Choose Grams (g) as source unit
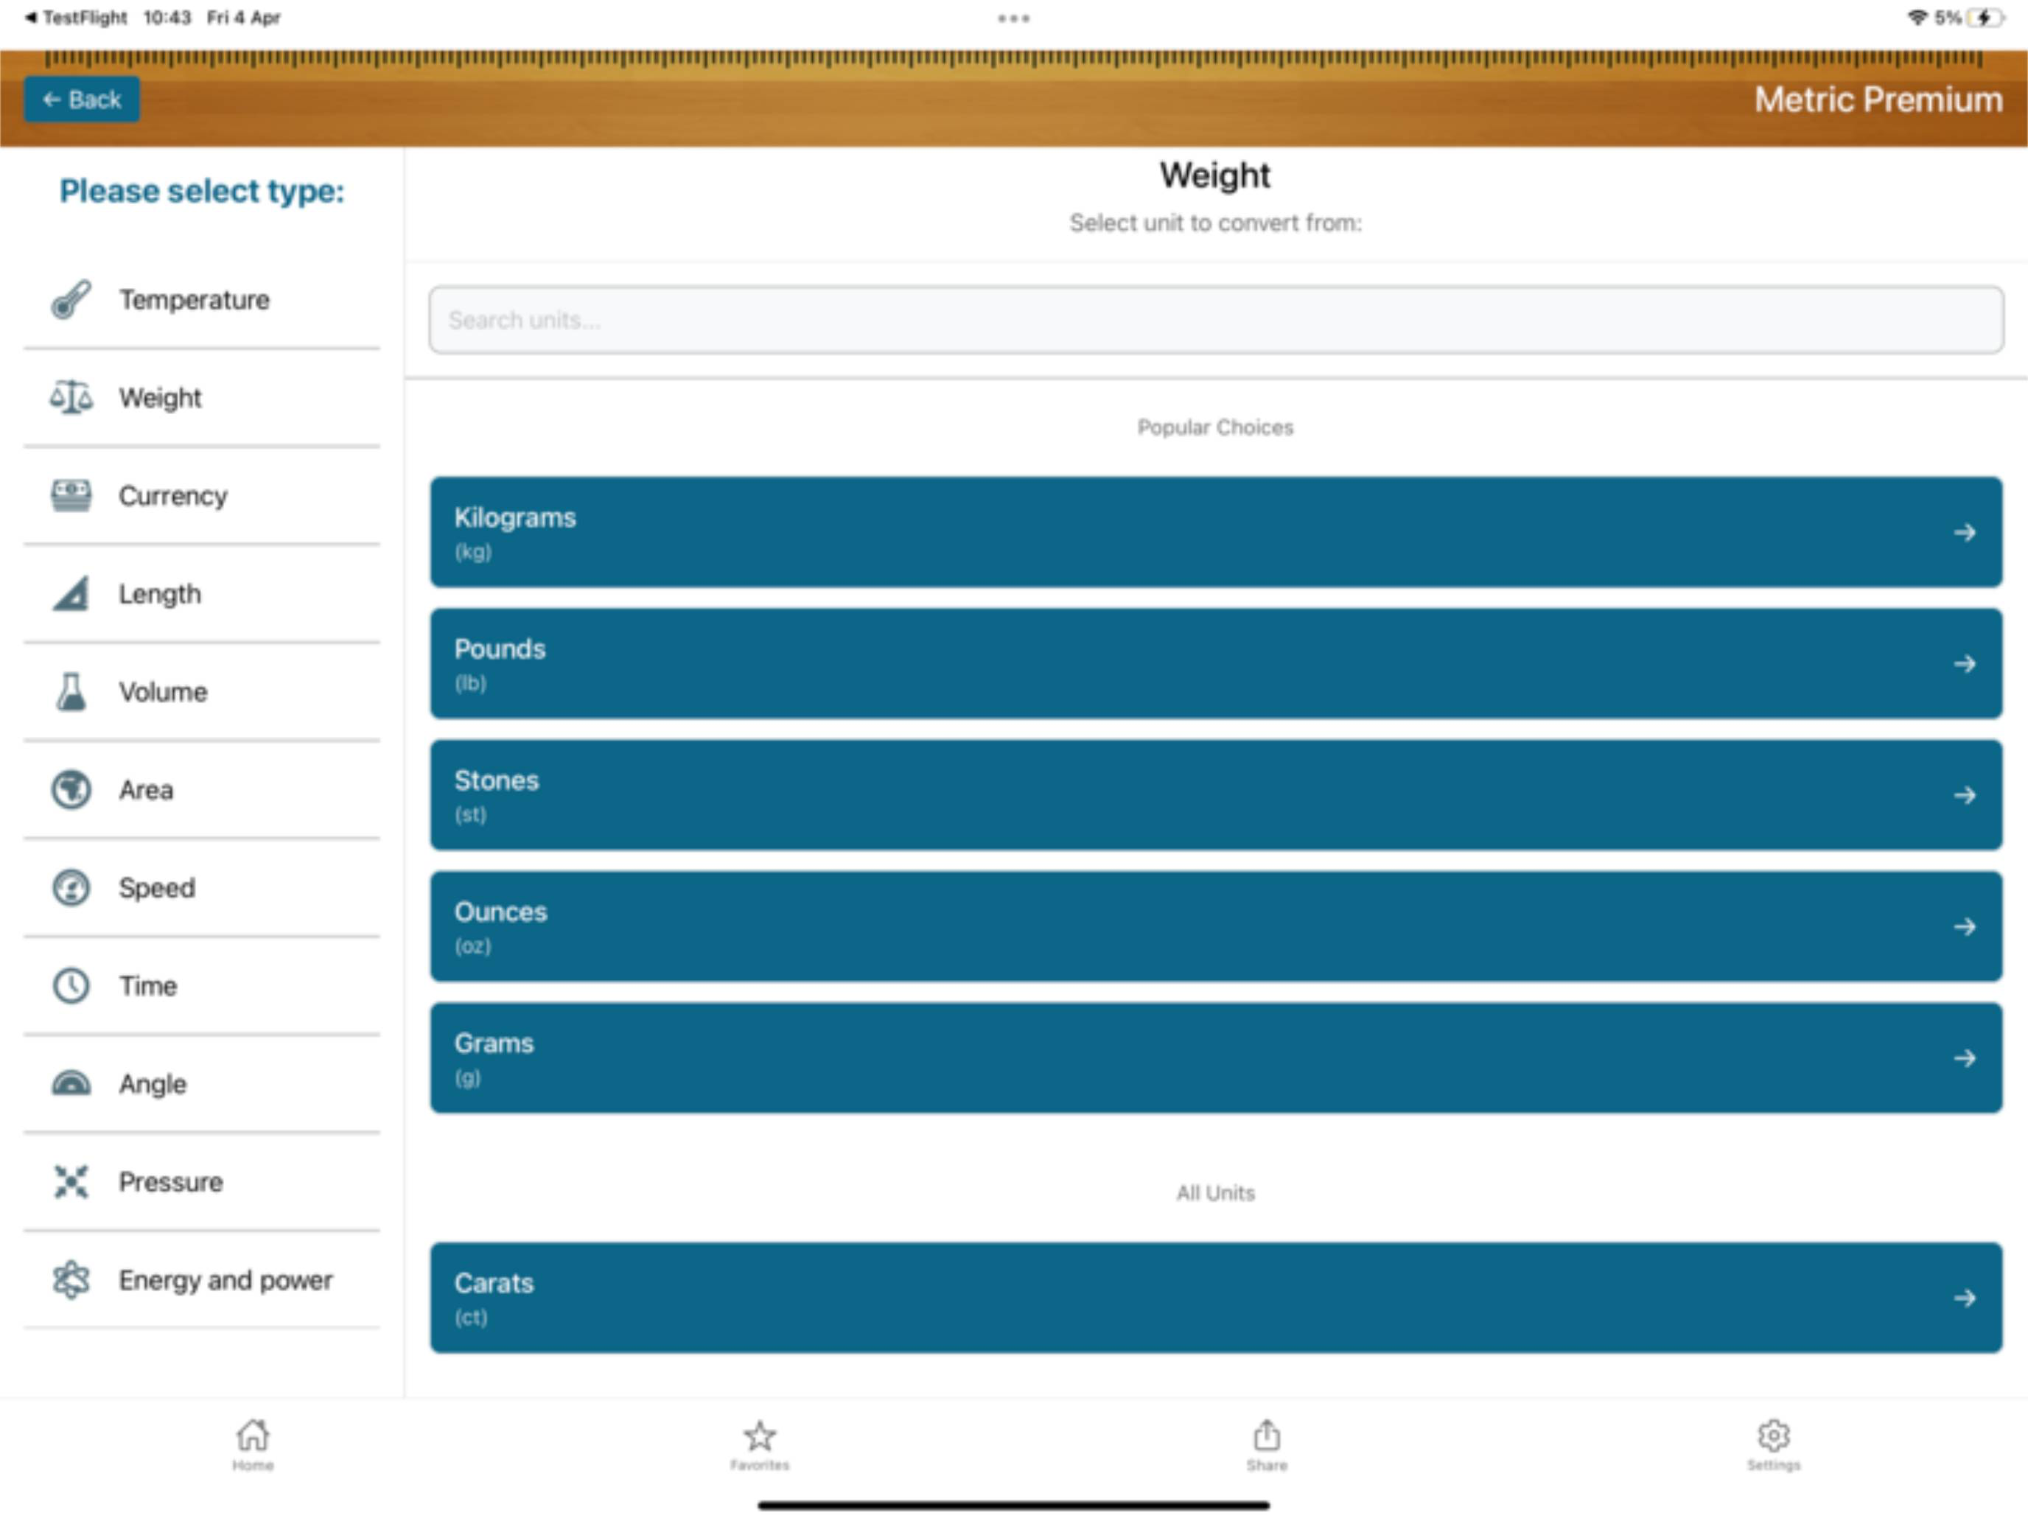2028x1521 pixels. (1216, 1059)
